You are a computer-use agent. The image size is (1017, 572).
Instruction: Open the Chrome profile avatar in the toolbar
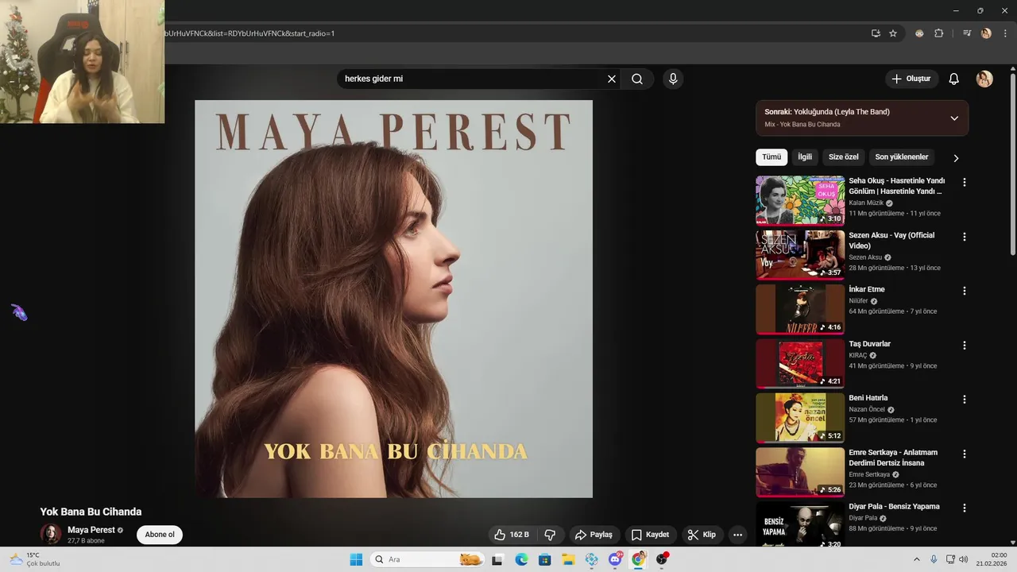pyautogui.click(x=986, y=33)
